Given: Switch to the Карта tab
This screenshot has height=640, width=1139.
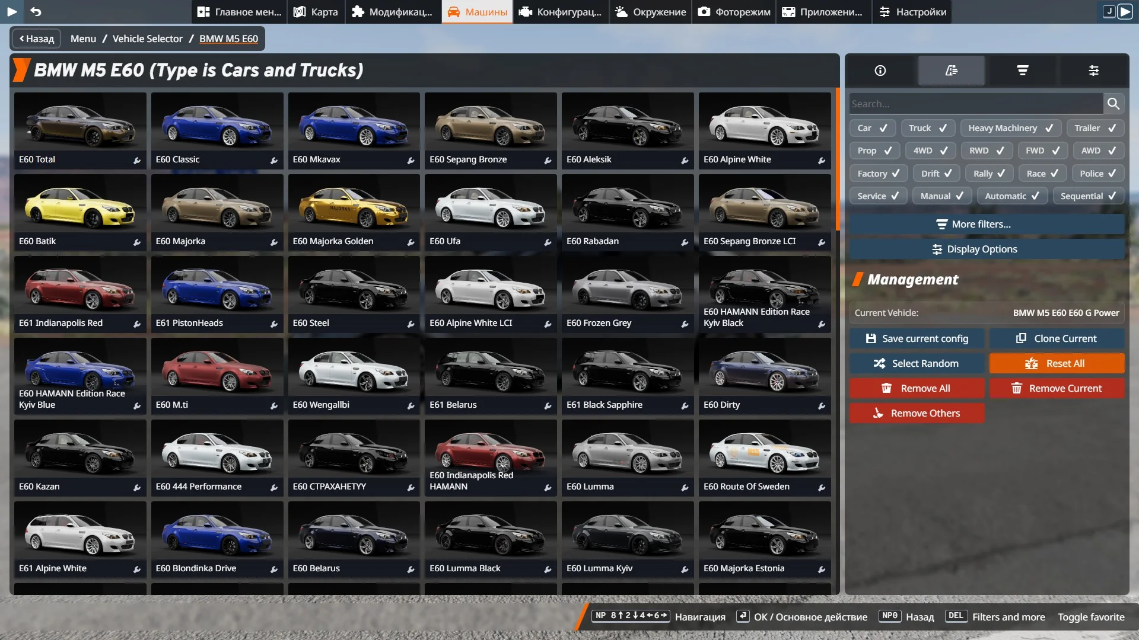Looking at the screenshot, I should [316, 12].
